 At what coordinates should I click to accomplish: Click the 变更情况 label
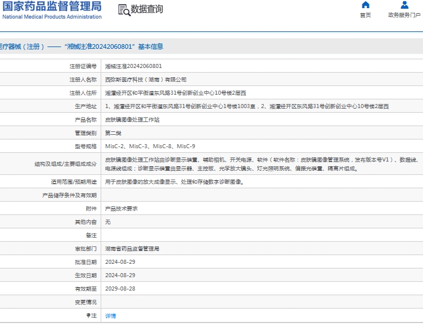click(86, 302)
